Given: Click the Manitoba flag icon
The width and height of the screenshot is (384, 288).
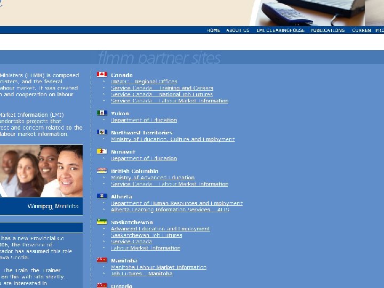Looking at the screenshot, I should pyautogui.click(x=102, y=260).
